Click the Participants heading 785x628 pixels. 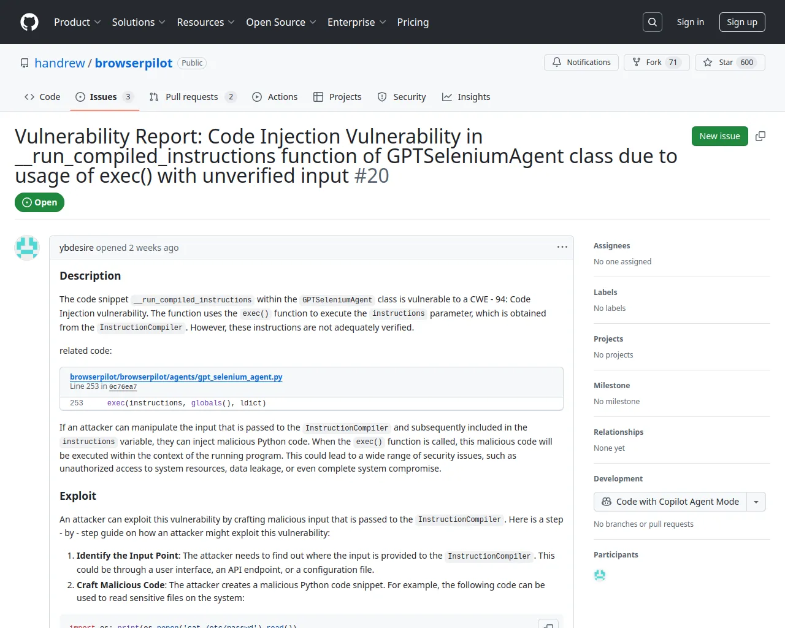click(x=616, y=554)
